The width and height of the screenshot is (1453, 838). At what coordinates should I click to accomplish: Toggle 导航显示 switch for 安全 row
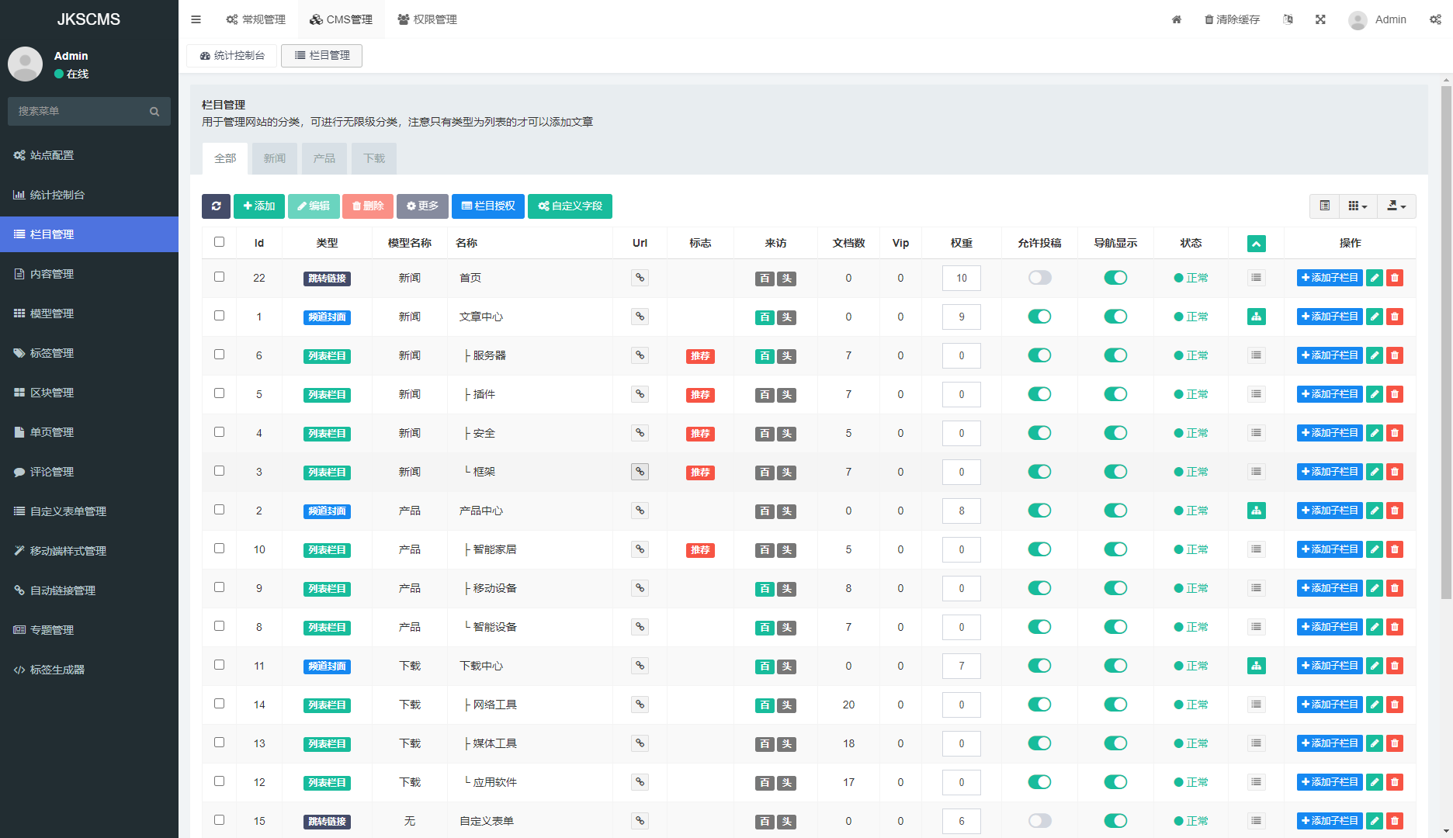[1115, 433]
